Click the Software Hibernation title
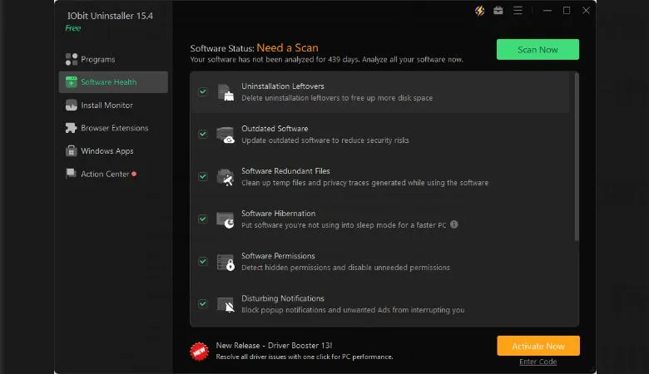Viewport: 649px width, 374px height. pos(279,214)
